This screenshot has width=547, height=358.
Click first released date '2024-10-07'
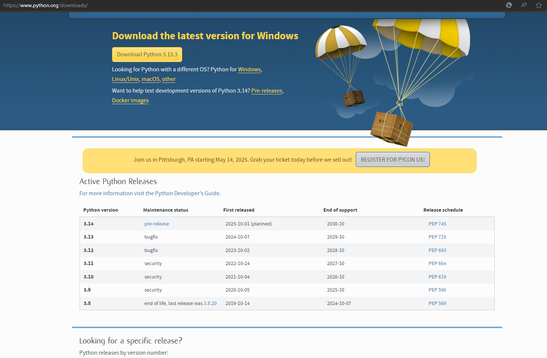[237, 237]
